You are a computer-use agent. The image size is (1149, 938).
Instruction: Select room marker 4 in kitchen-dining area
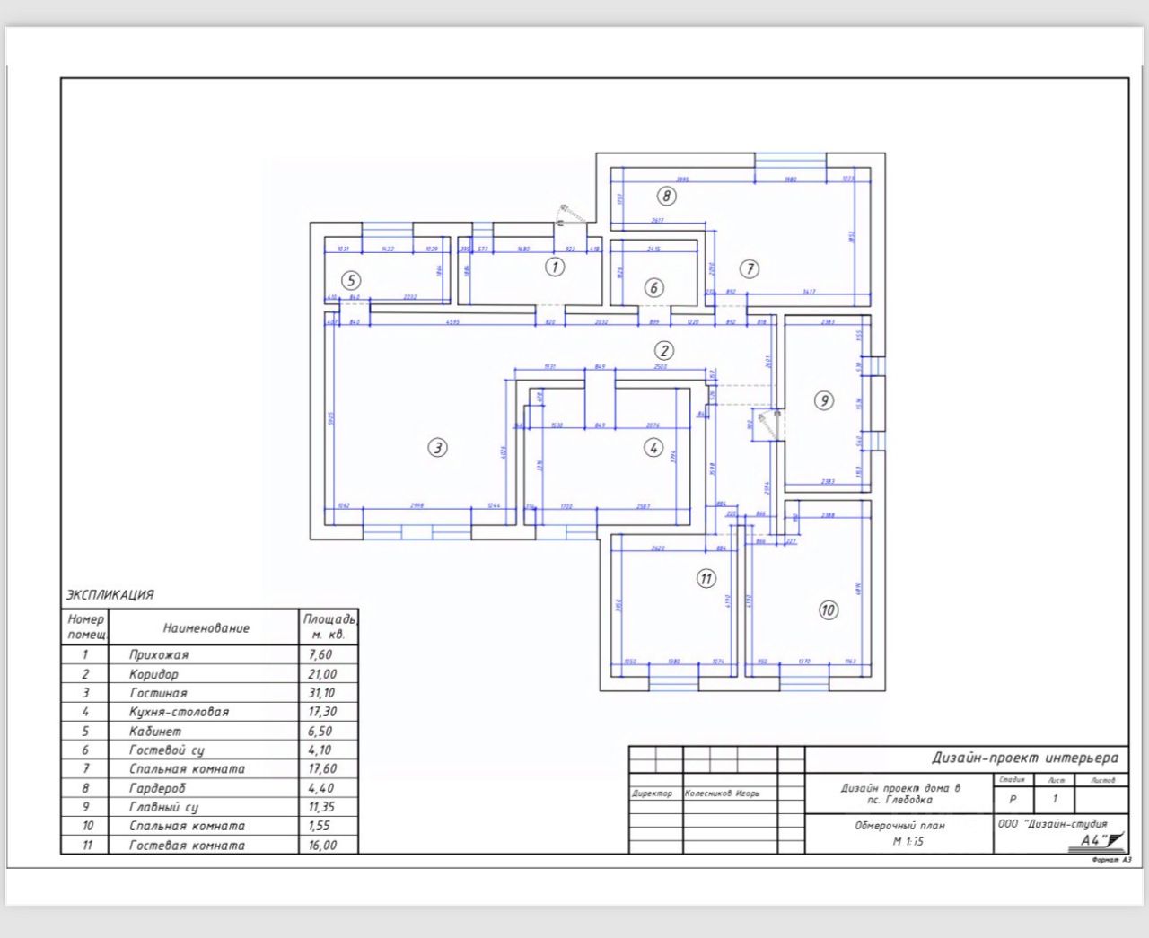point(653,447)
